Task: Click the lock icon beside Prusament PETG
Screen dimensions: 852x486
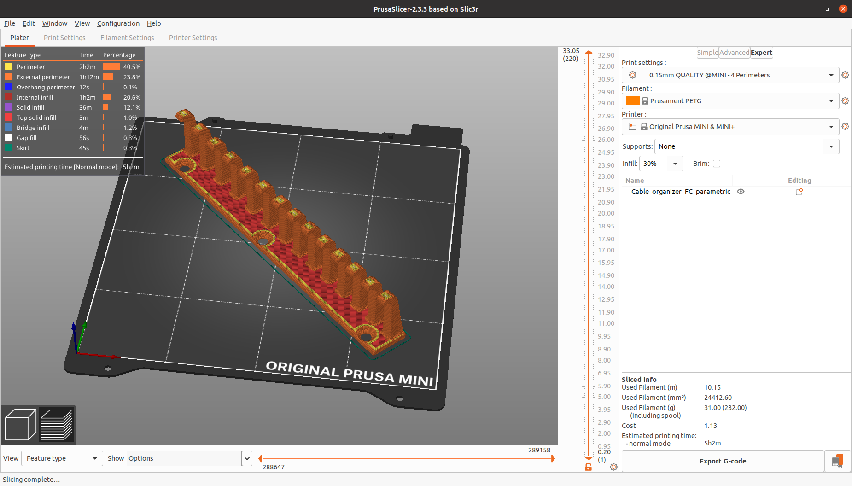Action: pos(645,101)
